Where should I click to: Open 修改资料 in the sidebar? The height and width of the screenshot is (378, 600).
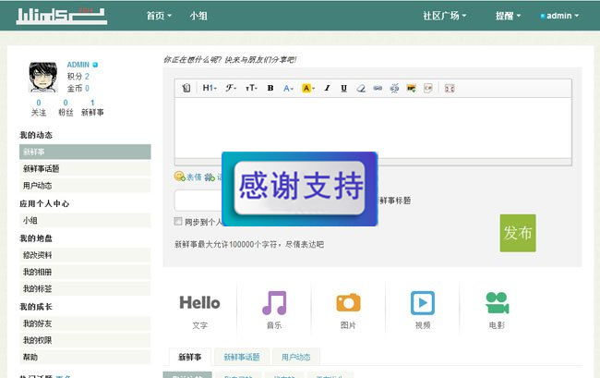coord(85,255)
